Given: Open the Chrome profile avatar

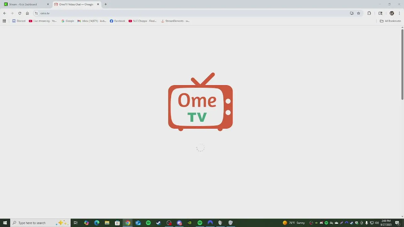Looking at the screenshot, I should point(392,13).
